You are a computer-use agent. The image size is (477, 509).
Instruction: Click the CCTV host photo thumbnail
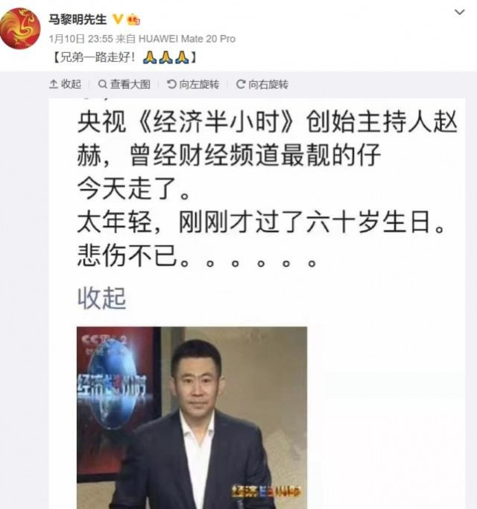[x=192, y=418]
